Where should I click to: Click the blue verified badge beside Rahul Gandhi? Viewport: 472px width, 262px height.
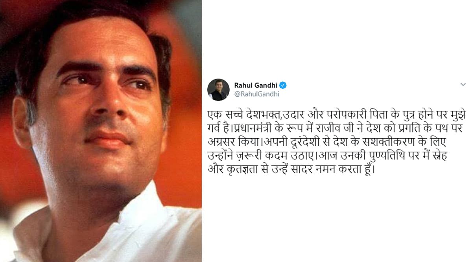coord(283,85)
